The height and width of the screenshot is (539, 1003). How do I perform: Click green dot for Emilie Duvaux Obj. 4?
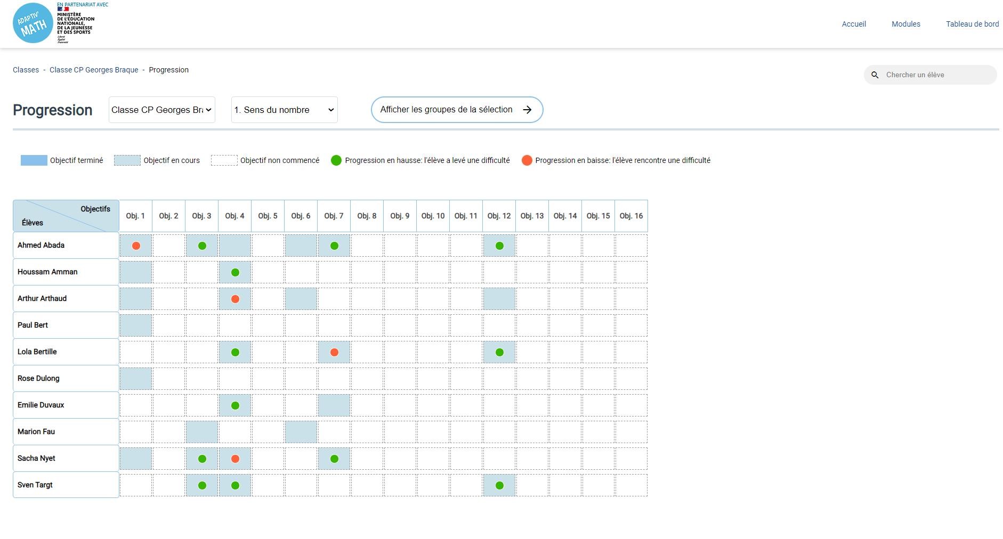235,405
